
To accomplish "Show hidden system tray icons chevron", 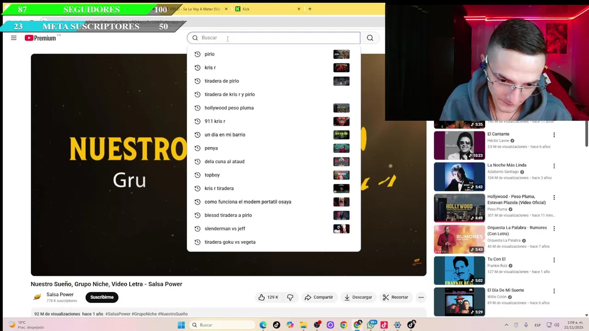I will (x=506, y=325).
